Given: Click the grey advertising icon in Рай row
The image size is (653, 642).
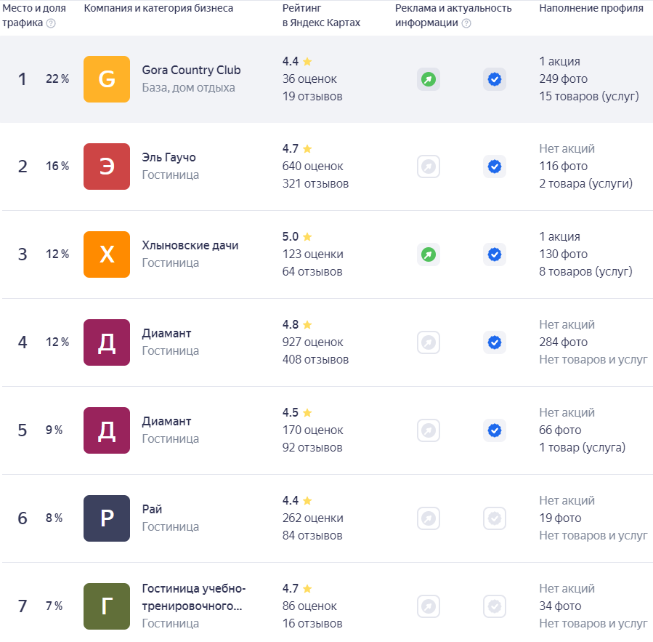Looking at the screenshot, I should coord(428,518).
